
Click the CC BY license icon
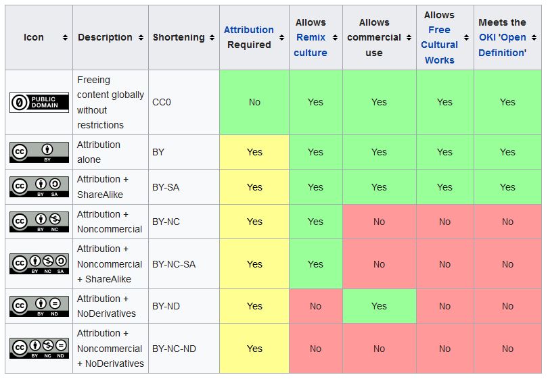coord(39,152)
